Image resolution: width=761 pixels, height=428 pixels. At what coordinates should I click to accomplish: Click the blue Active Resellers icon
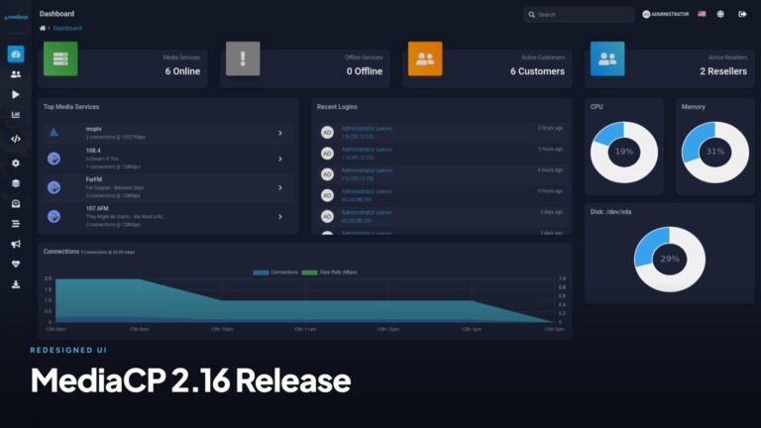(607, 58)
